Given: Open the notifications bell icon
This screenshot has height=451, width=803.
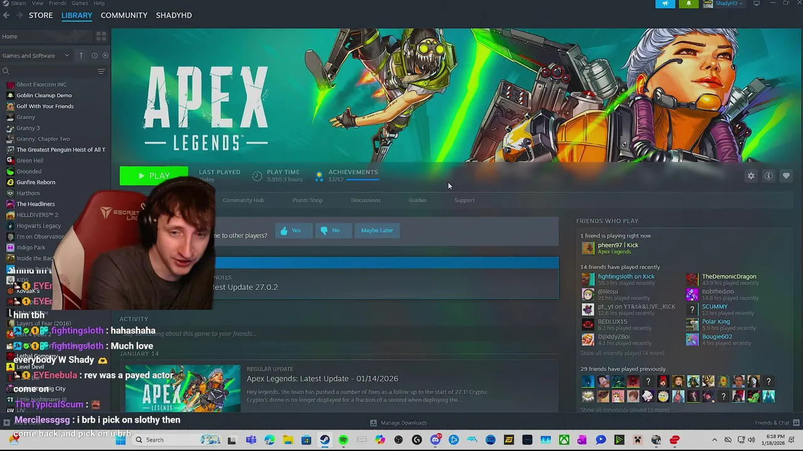Looking at the screenshot, I should (688, 4).
